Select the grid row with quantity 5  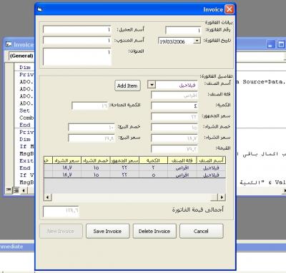(x=134, y=175)
